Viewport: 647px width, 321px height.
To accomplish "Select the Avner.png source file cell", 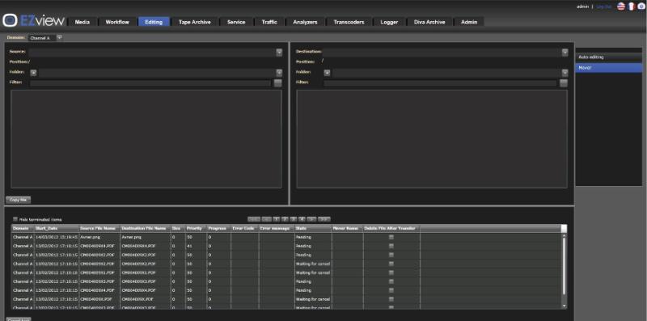I will click(x=99, y=237).
